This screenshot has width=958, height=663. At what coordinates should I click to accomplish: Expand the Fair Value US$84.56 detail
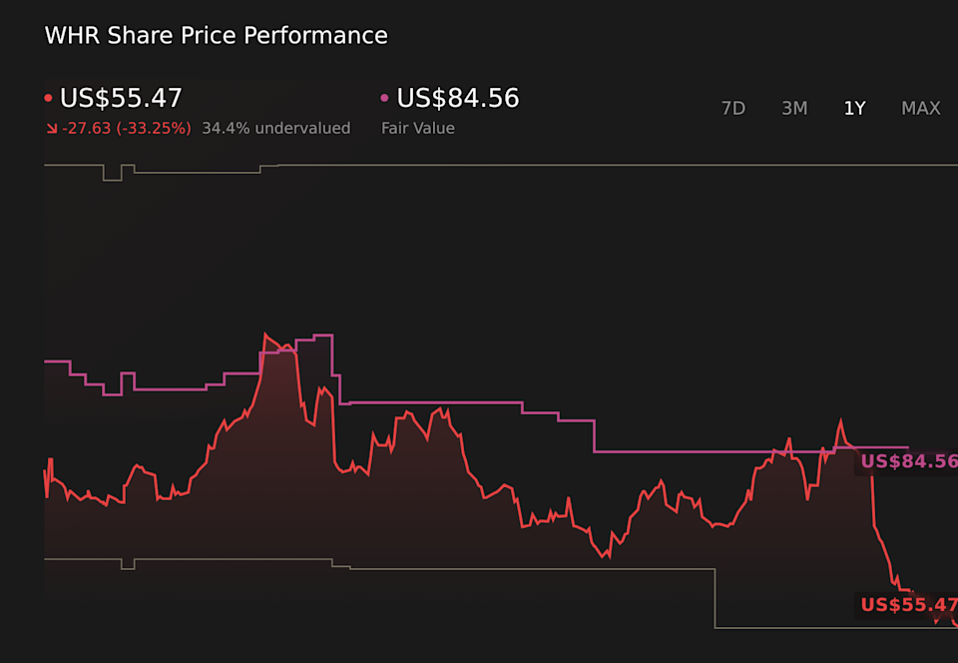456,98
